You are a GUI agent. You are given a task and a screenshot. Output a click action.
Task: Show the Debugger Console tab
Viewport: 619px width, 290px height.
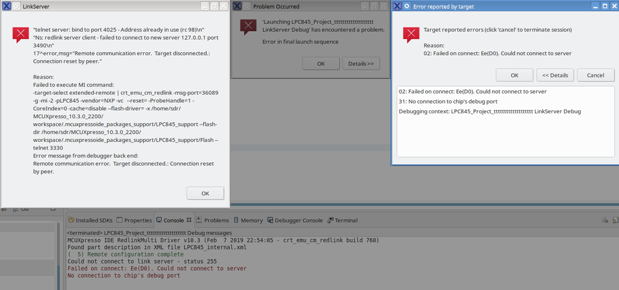[295, 220]
